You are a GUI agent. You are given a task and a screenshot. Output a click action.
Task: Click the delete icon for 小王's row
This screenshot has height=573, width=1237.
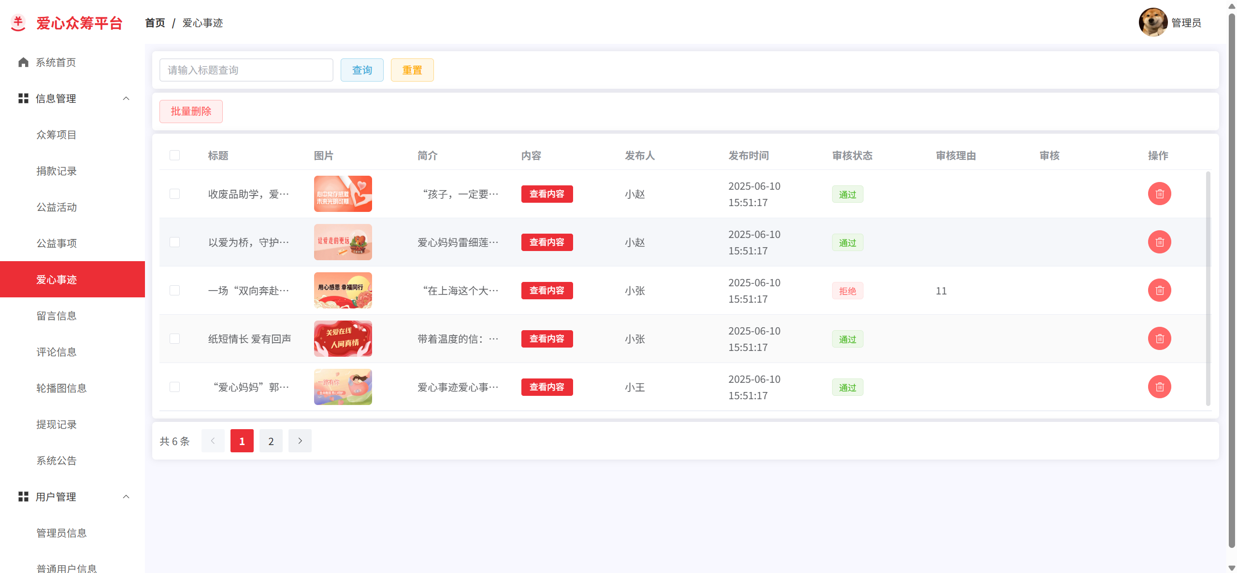point(1159,387)
